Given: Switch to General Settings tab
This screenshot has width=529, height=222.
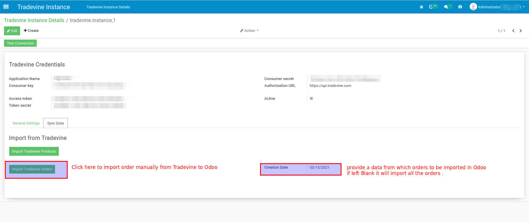Looking at the screenshot, I should pyautogui.click(x=26, y=123).
